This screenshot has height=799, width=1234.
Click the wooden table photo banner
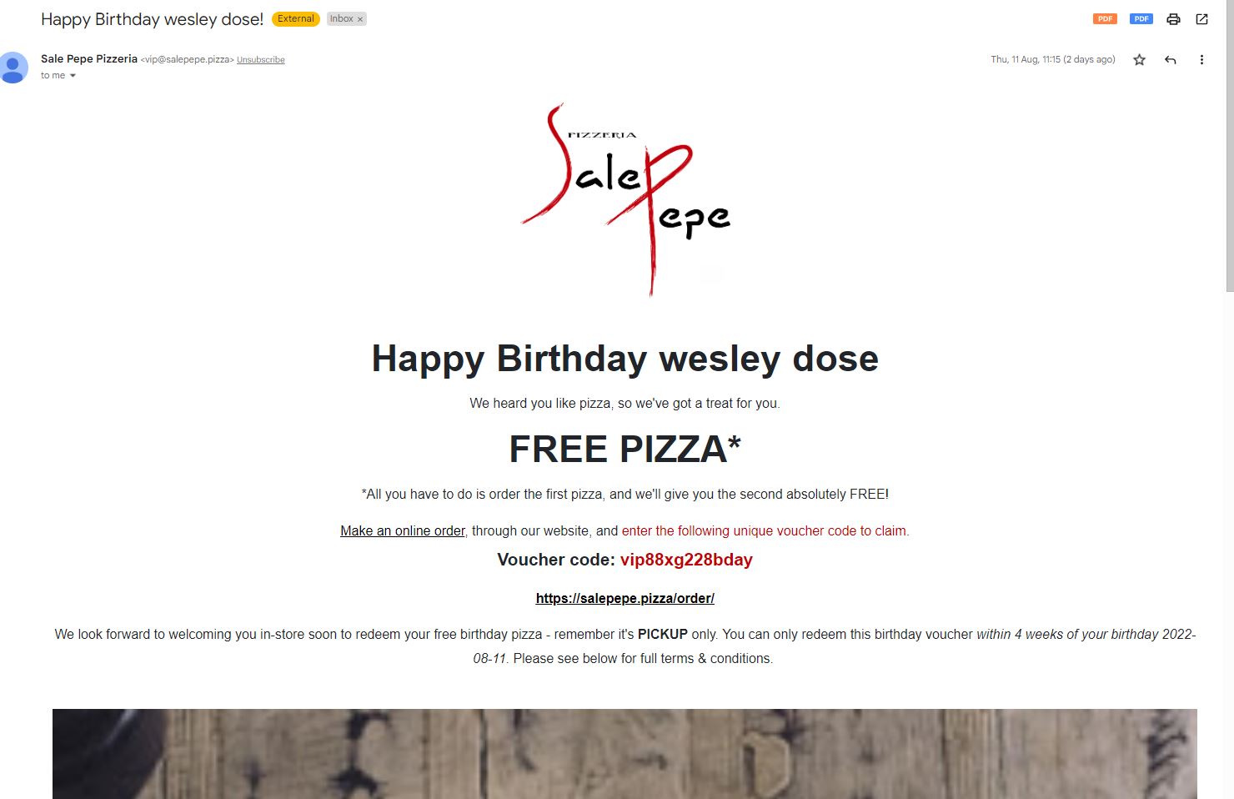pyautogui.click(x=625, y=753)
